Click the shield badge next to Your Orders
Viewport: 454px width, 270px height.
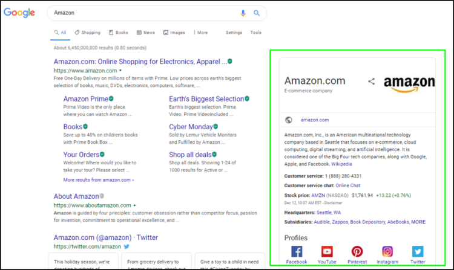point(102,155)
